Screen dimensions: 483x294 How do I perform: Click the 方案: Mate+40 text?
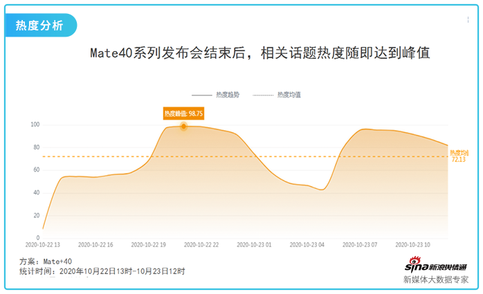pos(46,261)
